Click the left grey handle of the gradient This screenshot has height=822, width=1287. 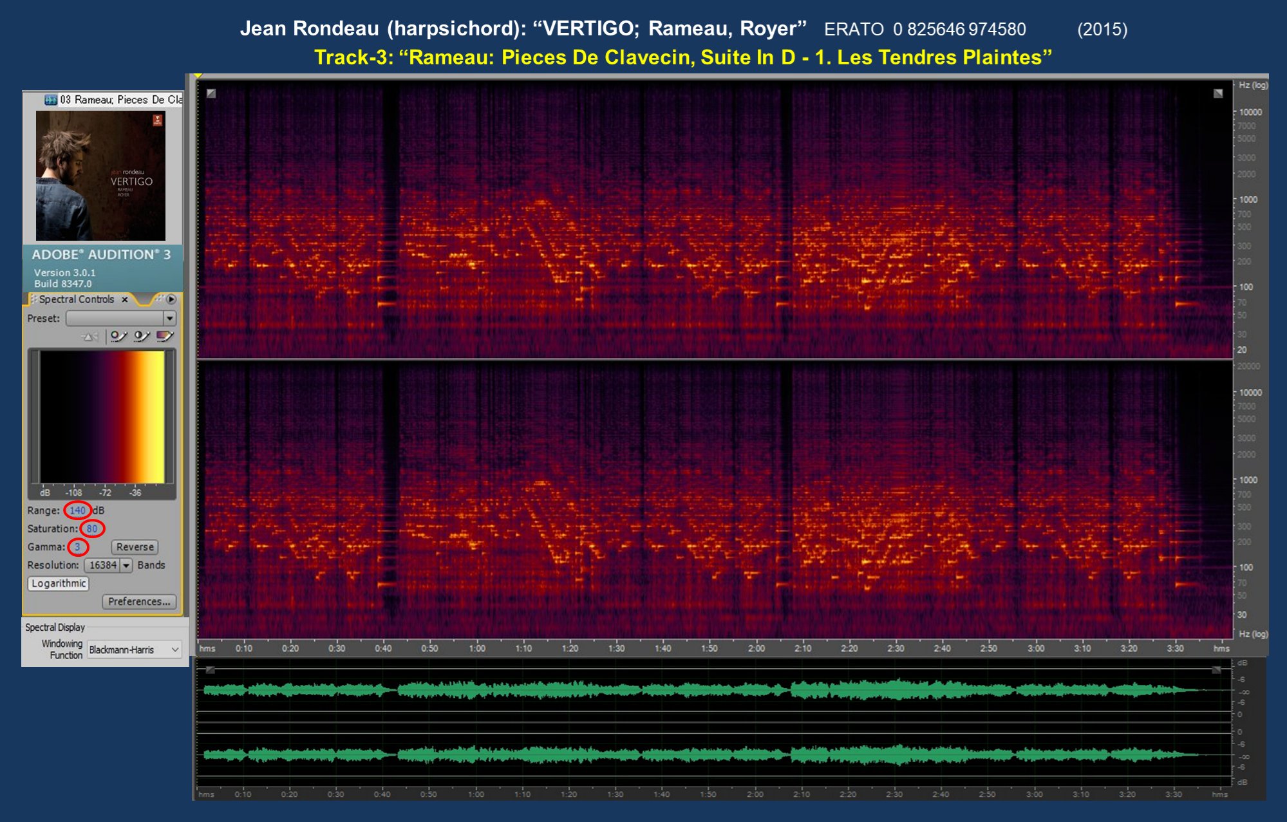[x=35, y=416]
